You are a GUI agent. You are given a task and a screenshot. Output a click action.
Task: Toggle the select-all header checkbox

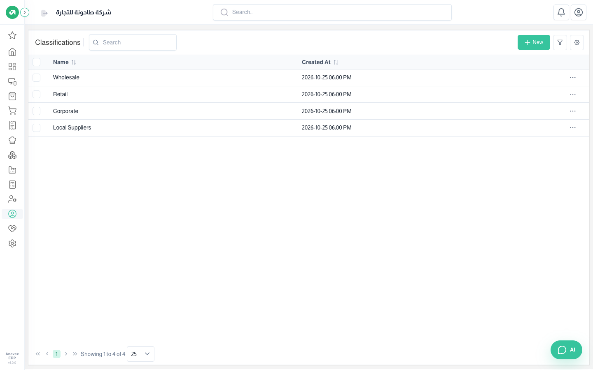pos(37,62)
